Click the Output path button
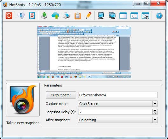Screen dimensions: 168x139 click(x=61, y=95)
